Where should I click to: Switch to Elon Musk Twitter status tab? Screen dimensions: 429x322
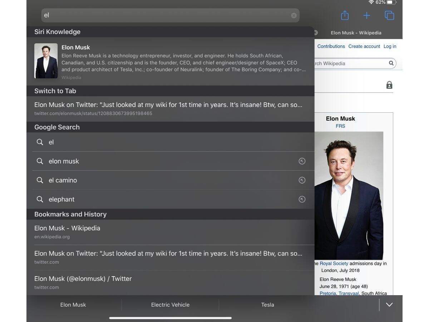pos(168,108)
